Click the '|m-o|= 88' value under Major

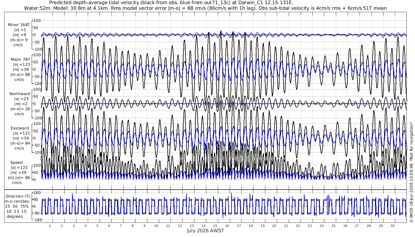20,74
